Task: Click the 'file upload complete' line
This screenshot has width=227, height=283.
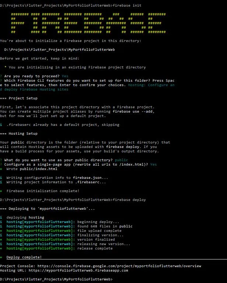Action: pyautogui.click(x=64, y=231)
